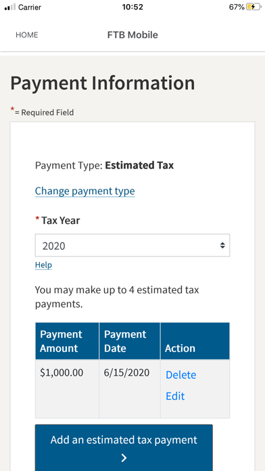Image resolution: width=265 pixels, height=471 pixels.
Task: Tap the cellular signal strength bars
Action: [10, 7]
